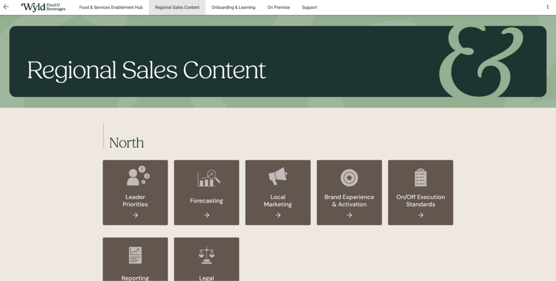Open the On/Off Execution Standards text link

point(421,201)
